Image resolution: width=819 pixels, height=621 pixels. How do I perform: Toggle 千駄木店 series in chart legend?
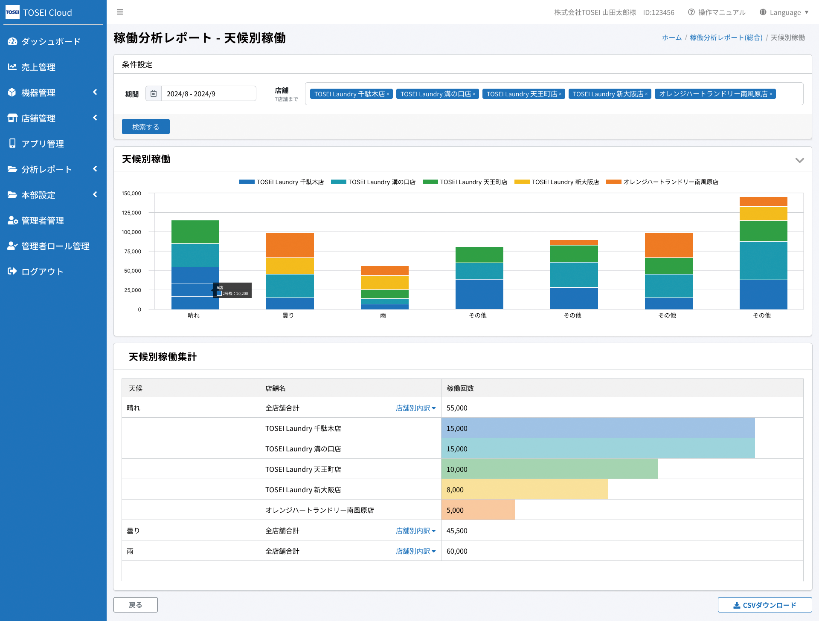click(x=282, y=182)
